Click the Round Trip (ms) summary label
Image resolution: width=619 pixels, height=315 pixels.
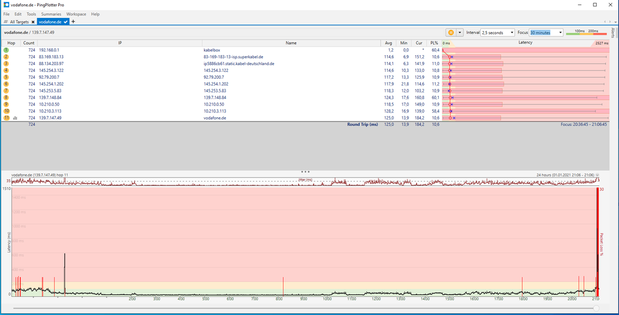coord(362,124)
